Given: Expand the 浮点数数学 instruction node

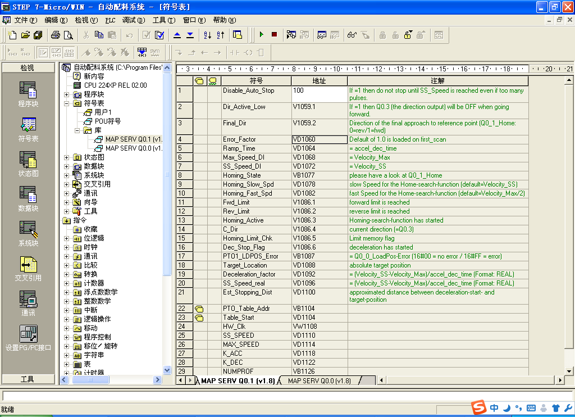Looking at the screenshot, I should point(66,292).
